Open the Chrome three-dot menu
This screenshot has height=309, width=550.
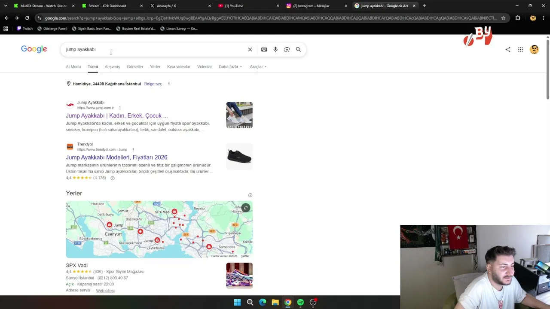(x=544, y=18)
